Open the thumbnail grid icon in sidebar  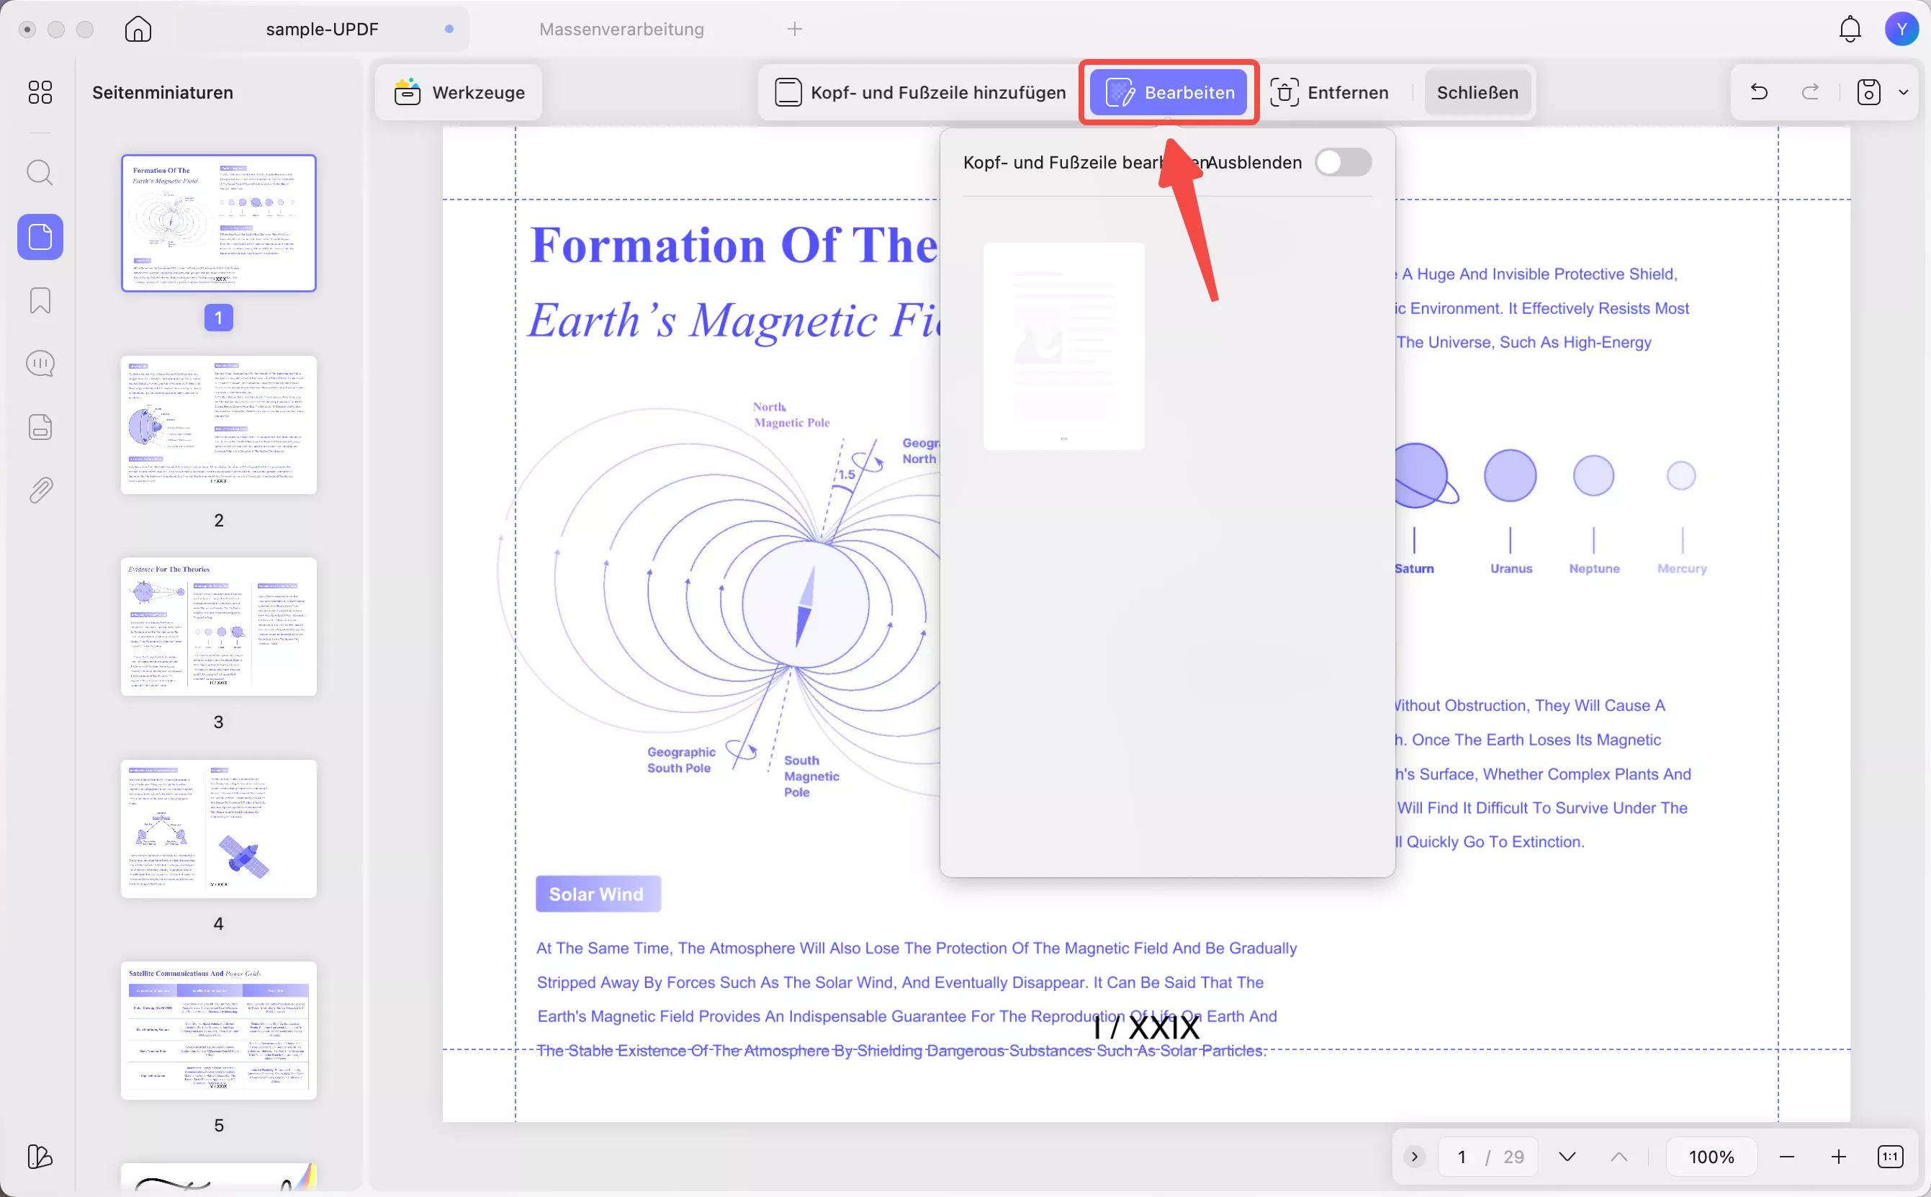[40, 92]
